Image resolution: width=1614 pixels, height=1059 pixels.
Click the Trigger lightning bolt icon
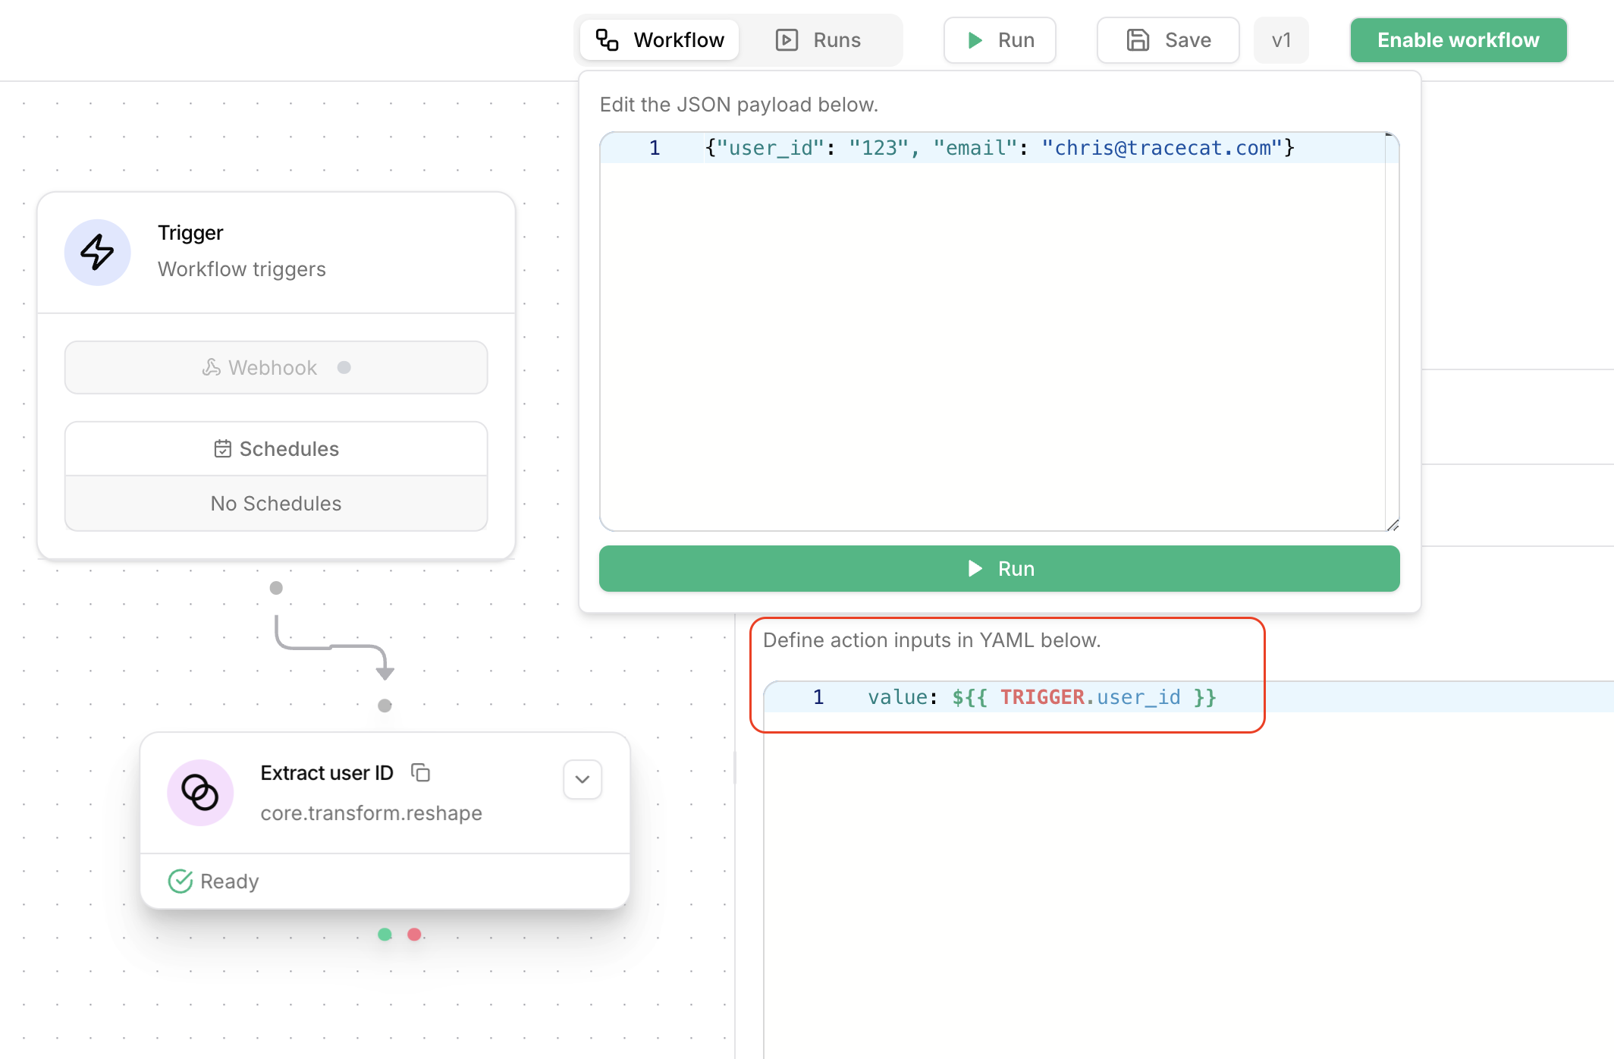[x=97, y=253]
